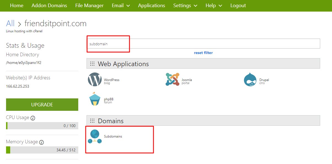Open the Drupal cms icon
The image size is (332, 164).
click(x=250, y=80)
